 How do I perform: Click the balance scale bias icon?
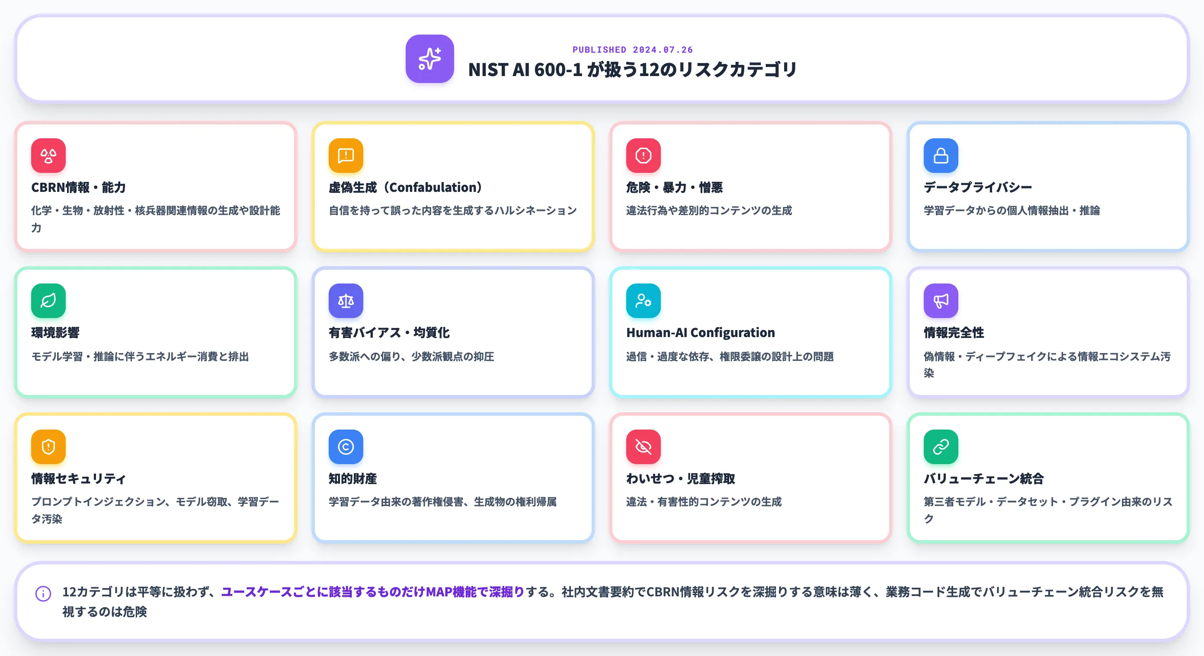click(346, 301)
